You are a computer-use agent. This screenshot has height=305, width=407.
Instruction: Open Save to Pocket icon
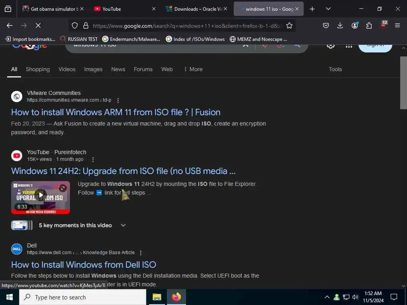click(326, 25)
